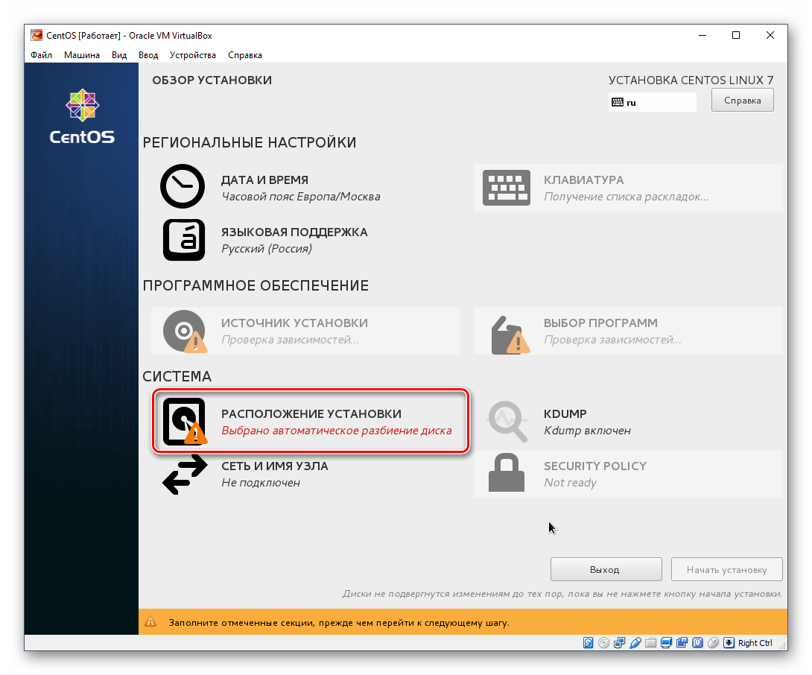Open the DATA AND TIME (ДАТА И ВРЕМЯ) clock icon
The image size is (812, 675).
(x=183, y=186)
